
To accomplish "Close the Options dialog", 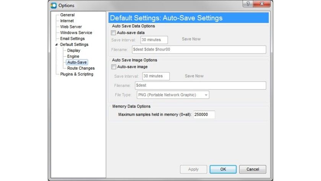I will click(x=262, y=4).
